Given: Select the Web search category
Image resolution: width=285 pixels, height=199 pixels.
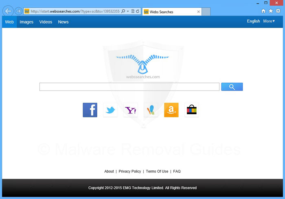Looking at the screenshot, I should (x=9, y=22).
